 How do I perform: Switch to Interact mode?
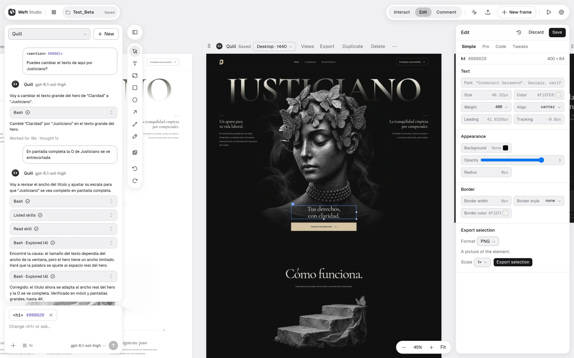402,12
